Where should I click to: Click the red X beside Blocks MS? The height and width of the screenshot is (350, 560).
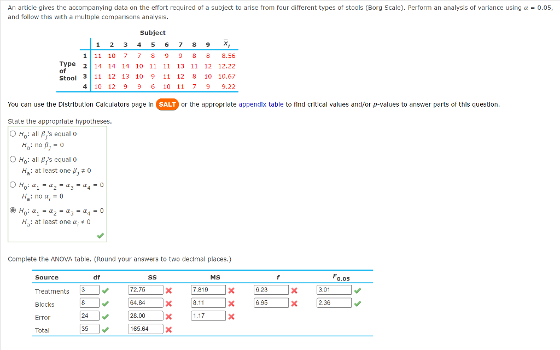(231, 304)
